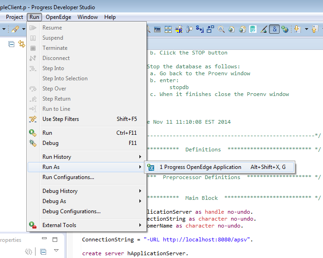The height and width of the screenshot is (258, 323).
Task: Click the Collapse All icon in explorer panel
Action: [x=12, y=44]
